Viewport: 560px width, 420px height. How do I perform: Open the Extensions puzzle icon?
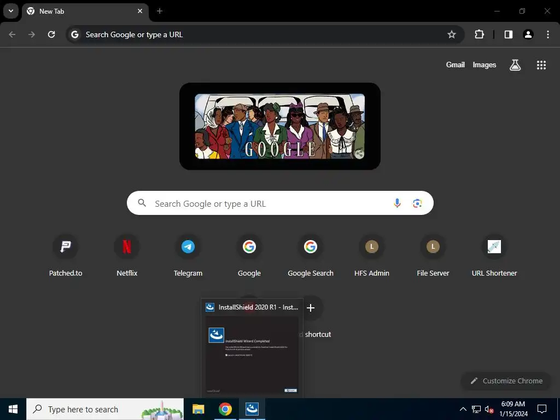tap(479, 34)
